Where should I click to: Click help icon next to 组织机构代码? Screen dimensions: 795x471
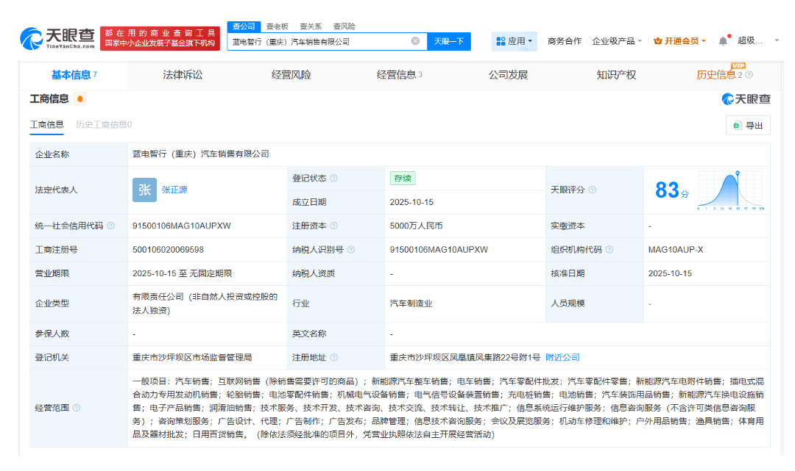(609, 250)
